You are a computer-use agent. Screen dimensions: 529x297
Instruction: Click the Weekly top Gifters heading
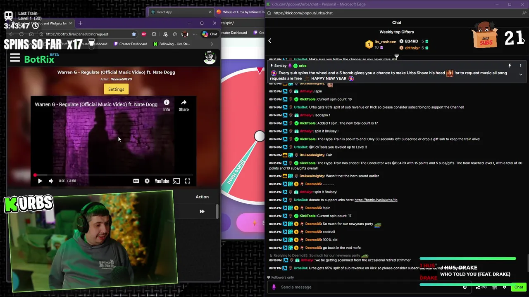(x=397, y=32)
